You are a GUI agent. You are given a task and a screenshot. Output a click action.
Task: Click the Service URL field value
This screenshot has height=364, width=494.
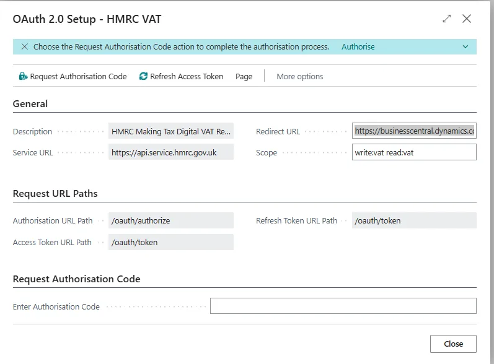(x=170, y=152)
